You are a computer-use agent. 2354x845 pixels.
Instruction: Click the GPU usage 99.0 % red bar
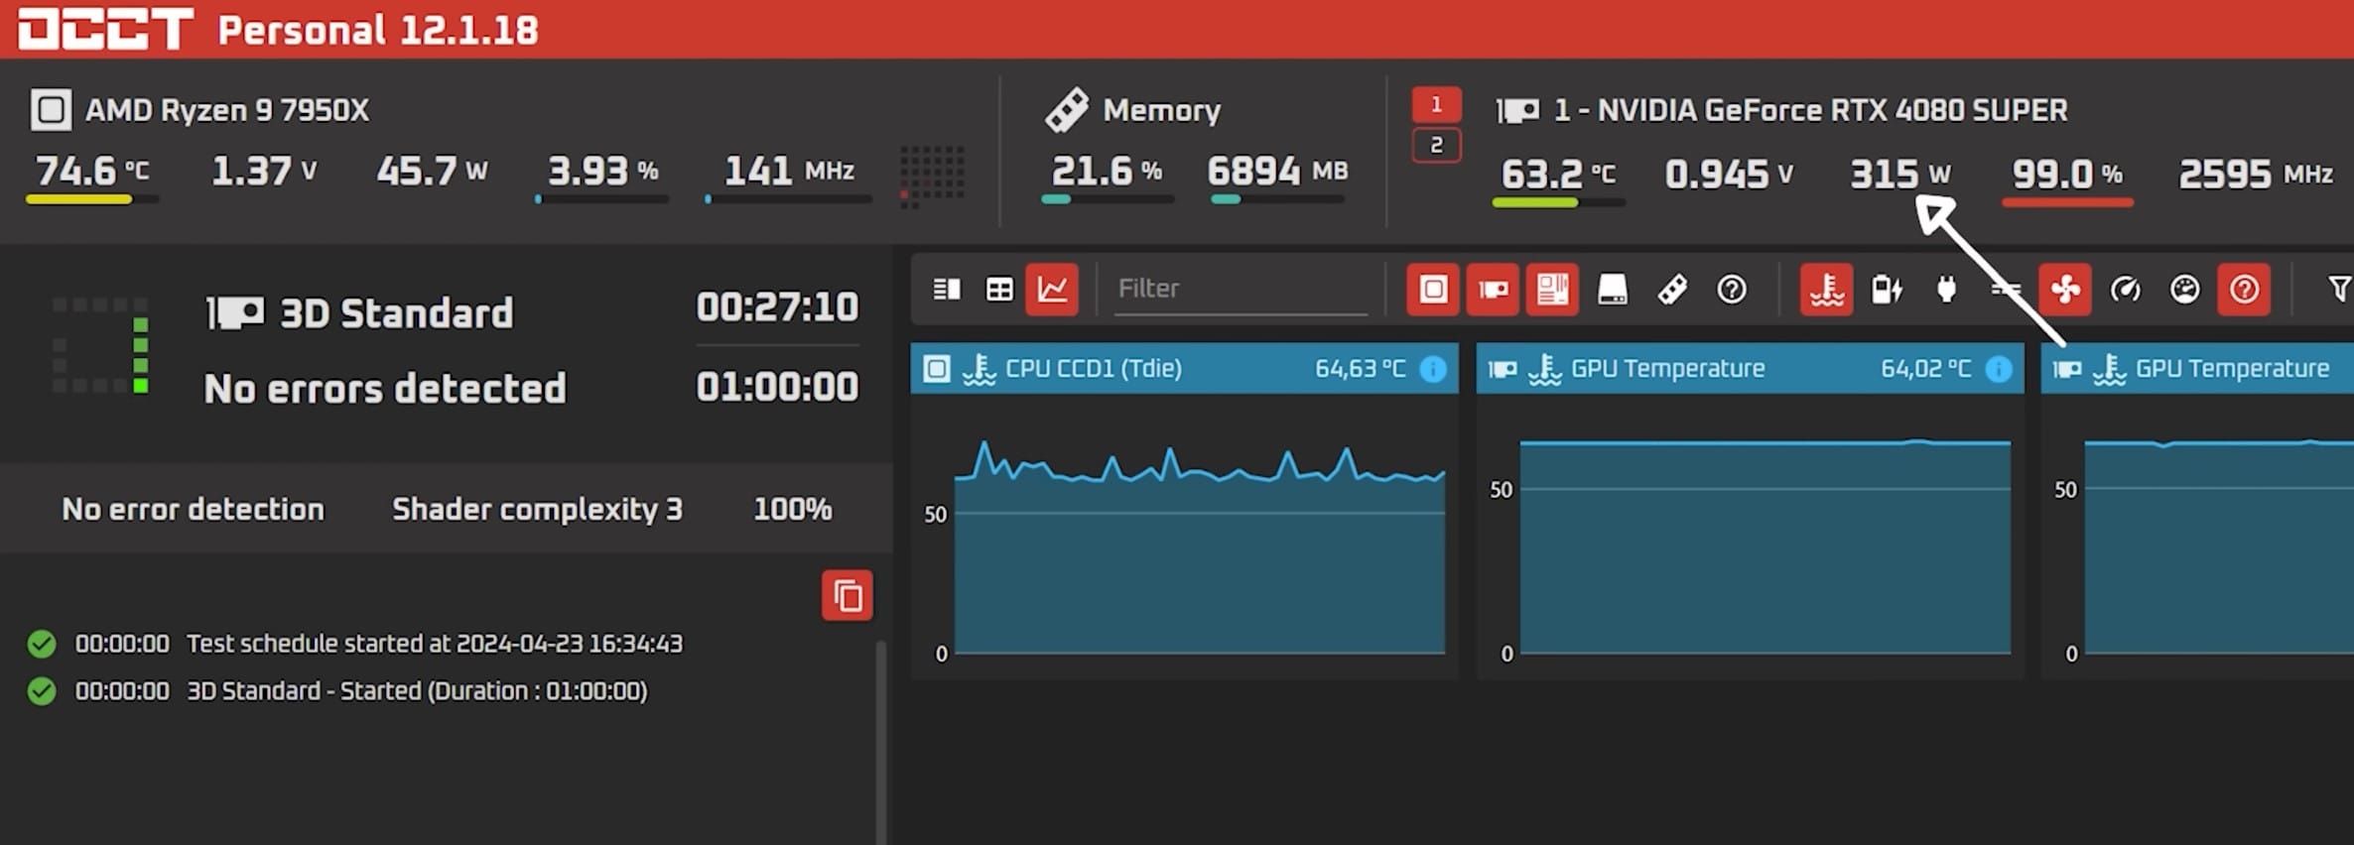pyautogui.click(x=2068, y=202)
